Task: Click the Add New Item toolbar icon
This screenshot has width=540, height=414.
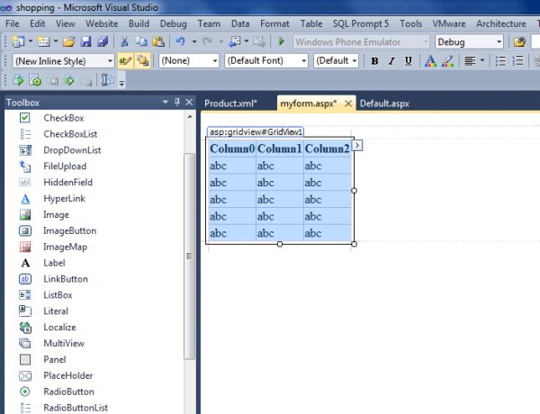Action: [x=44, y=41]
